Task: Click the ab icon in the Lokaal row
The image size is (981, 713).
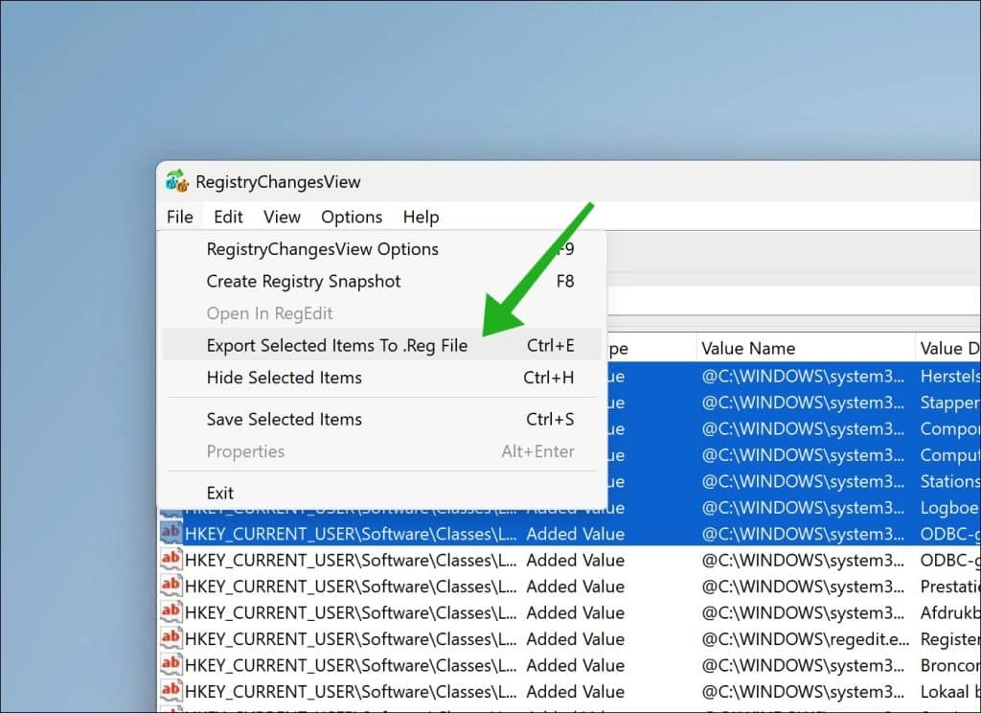Action: (171, 690)
